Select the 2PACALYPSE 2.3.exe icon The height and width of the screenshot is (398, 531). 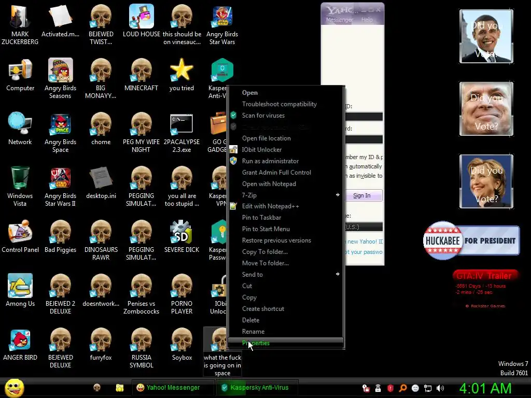click(182, 132)
